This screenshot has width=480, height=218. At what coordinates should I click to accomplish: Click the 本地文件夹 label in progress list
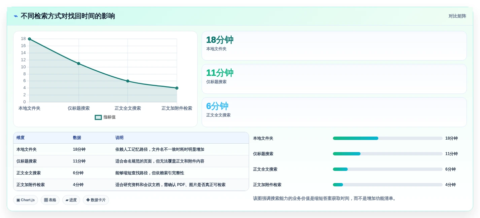tap(263, 138)
